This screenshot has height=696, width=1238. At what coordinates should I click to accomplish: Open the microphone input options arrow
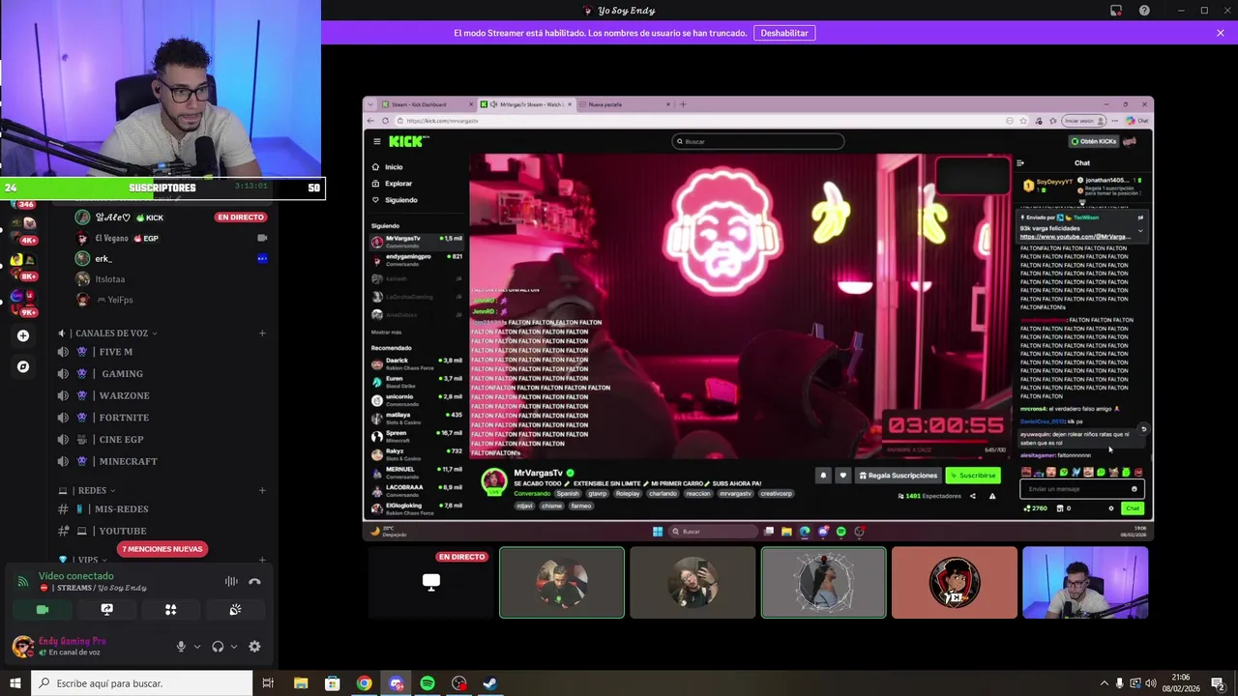click(197, 647)
